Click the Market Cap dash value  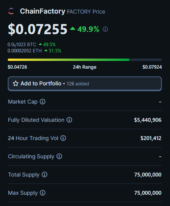click(160, 102)
